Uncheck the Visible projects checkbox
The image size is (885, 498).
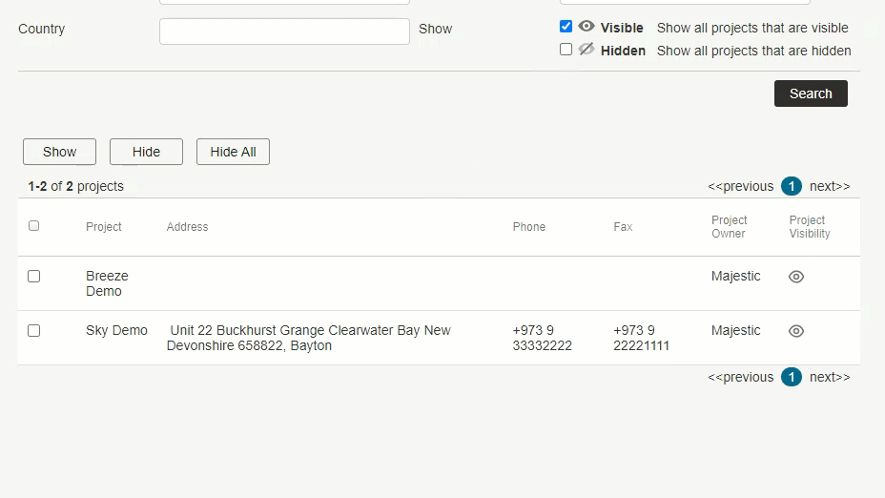point(566,27)
